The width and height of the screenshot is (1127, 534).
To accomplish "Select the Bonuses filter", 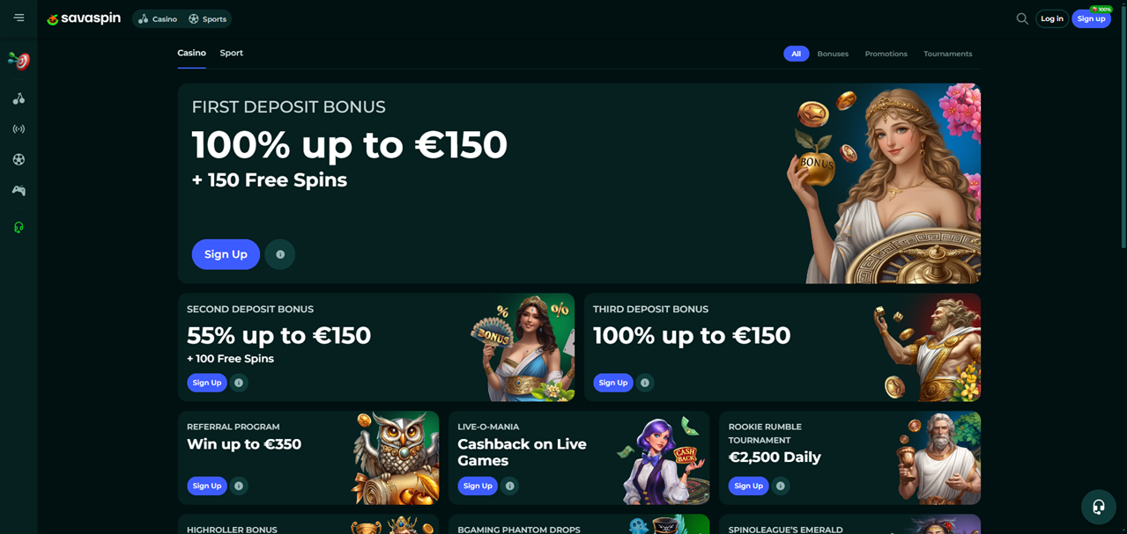I will (x=833, y=54).
